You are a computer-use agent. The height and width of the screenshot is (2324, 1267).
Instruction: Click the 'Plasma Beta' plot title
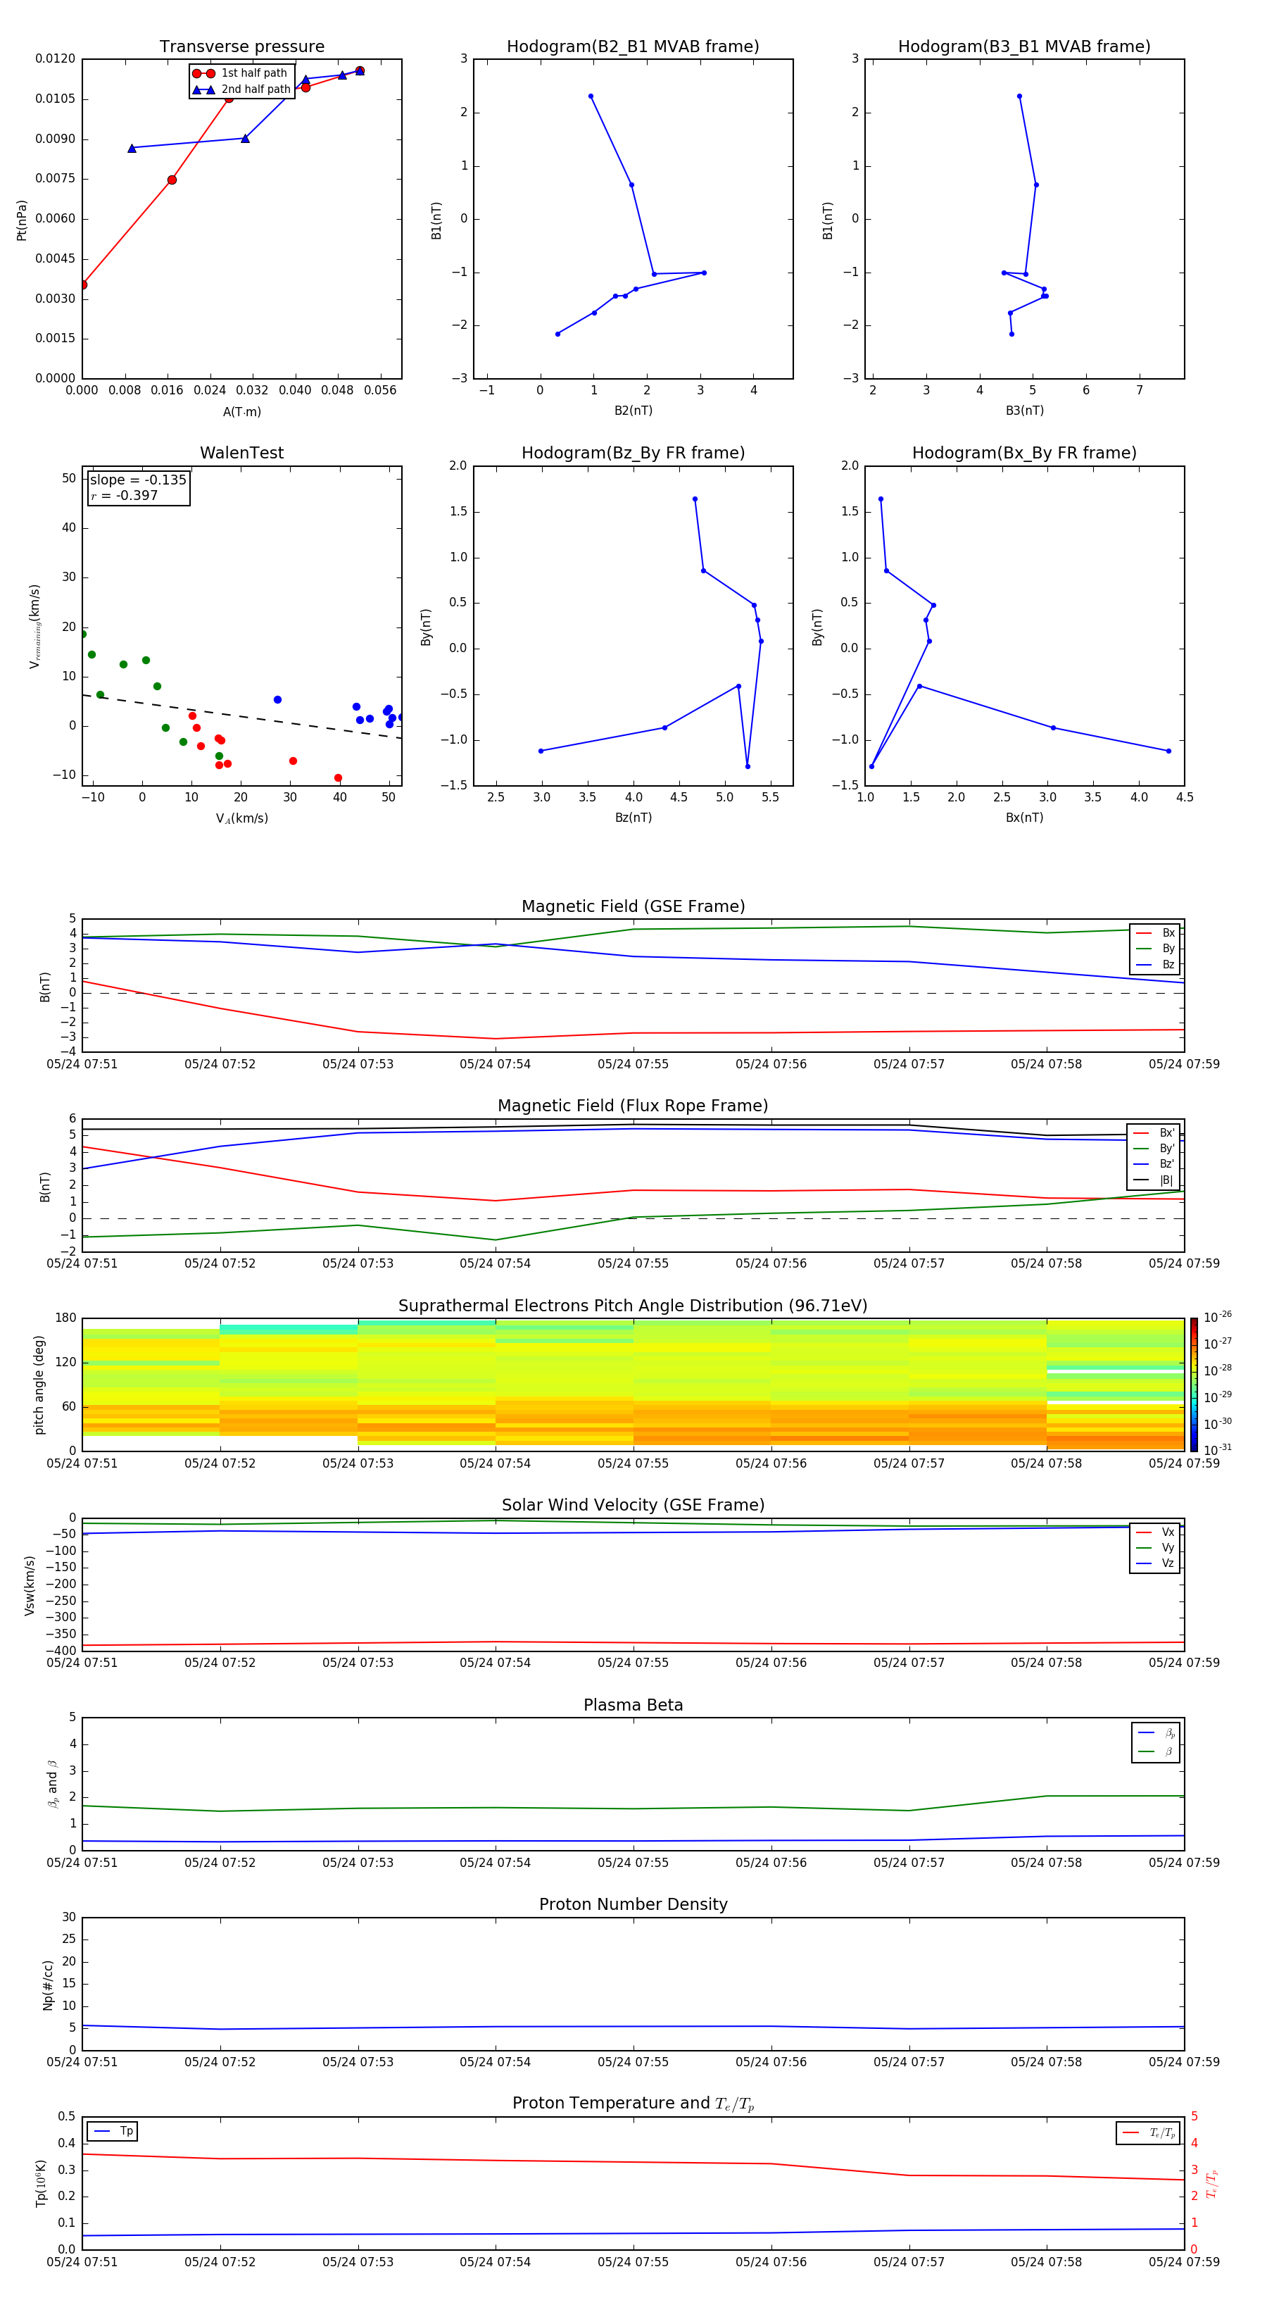pos(633,1706)
